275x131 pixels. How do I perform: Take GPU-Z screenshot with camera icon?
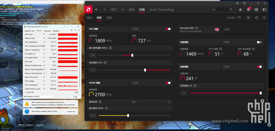72,30
